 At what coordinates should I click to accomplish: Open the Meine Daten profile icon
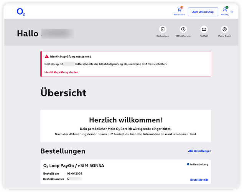pyautogui.click(x=225, y=29)
